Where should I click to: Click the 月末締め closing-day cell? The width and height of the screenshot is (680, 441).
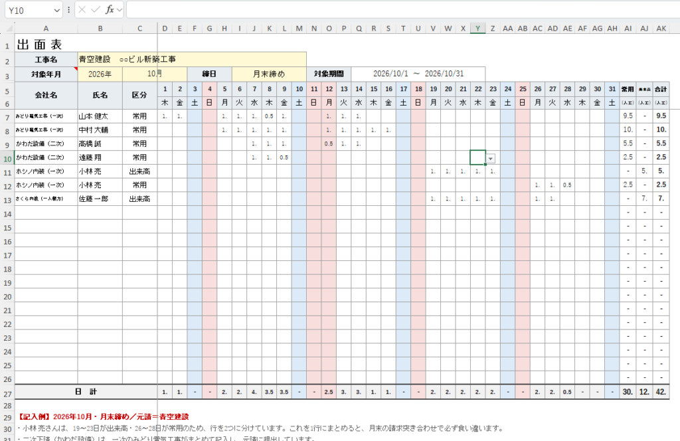point(269,74)
